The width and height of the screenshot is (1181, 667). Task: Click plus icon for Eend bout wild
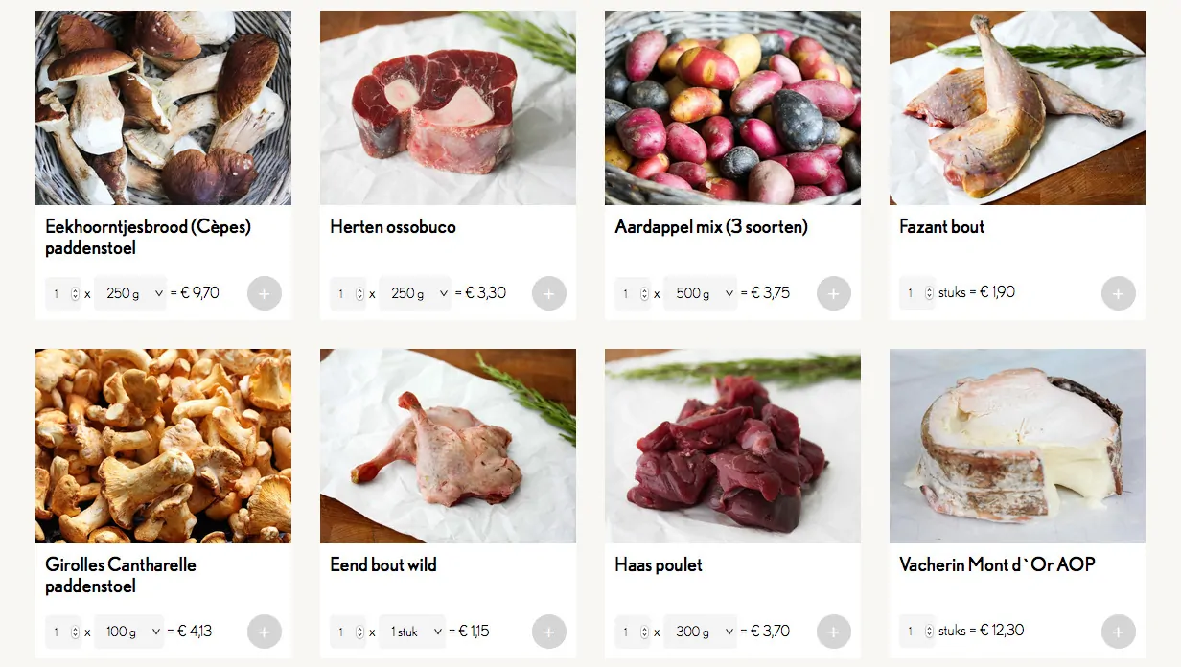549,632
